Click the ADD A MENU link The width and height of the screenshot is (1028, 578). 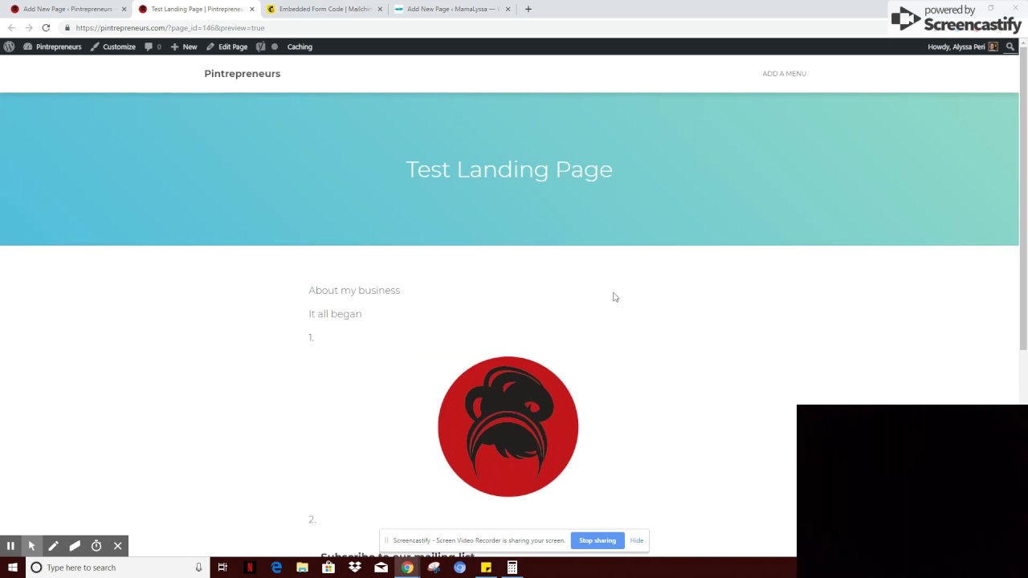coord(784,73)
